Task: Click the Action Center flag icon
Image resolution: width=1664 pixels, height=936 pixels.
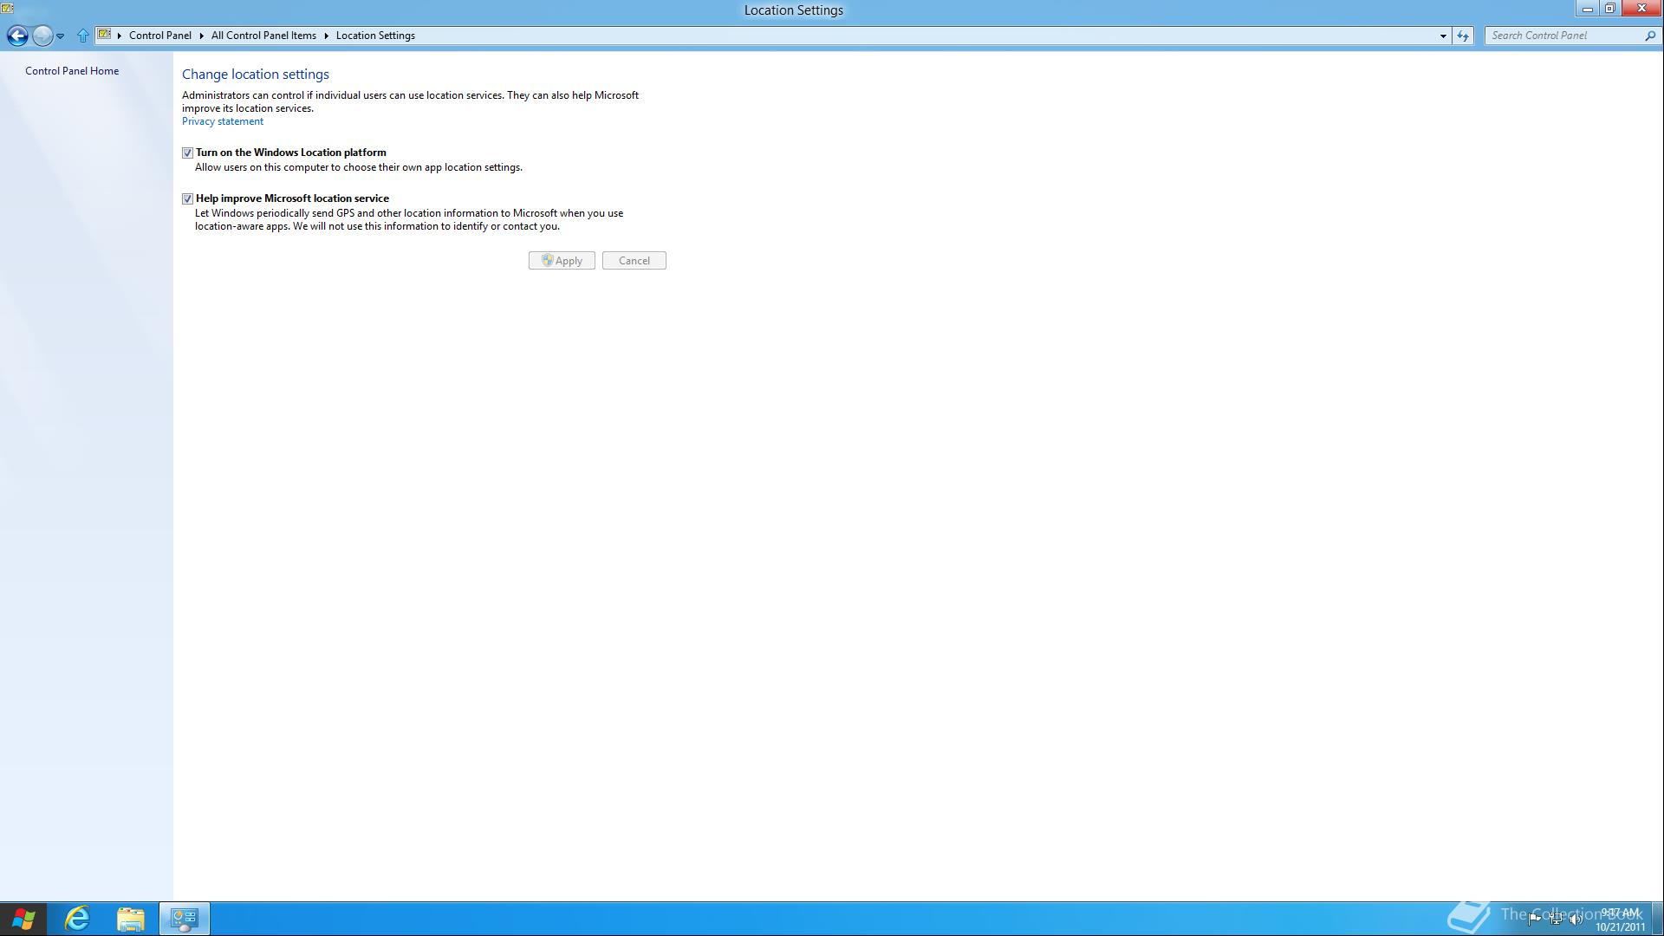Action: tap(1534, 919)
